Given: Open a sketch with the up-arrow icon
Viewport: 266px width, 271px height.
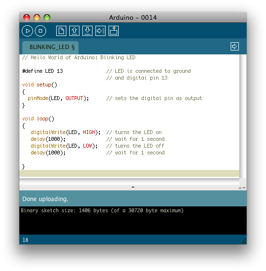Looking at the screenshot, I should pyautogui.click(x=74, y=31).
